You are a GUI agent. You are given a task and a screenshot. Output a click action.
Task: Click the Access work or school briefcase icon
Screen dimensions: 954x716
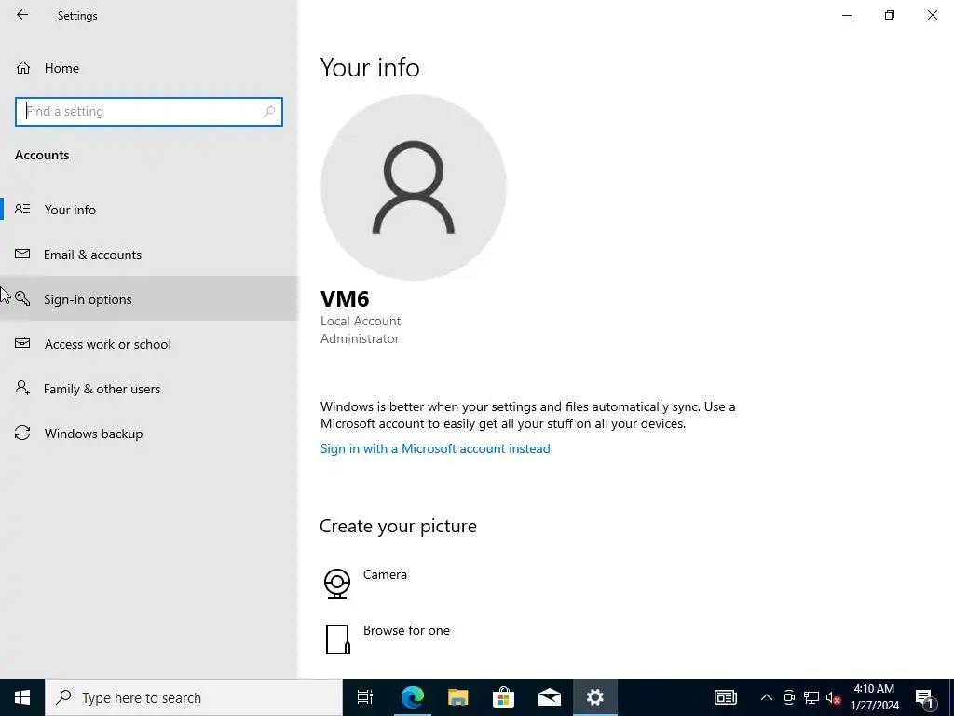pyautogui.click(x=22, y=343)
